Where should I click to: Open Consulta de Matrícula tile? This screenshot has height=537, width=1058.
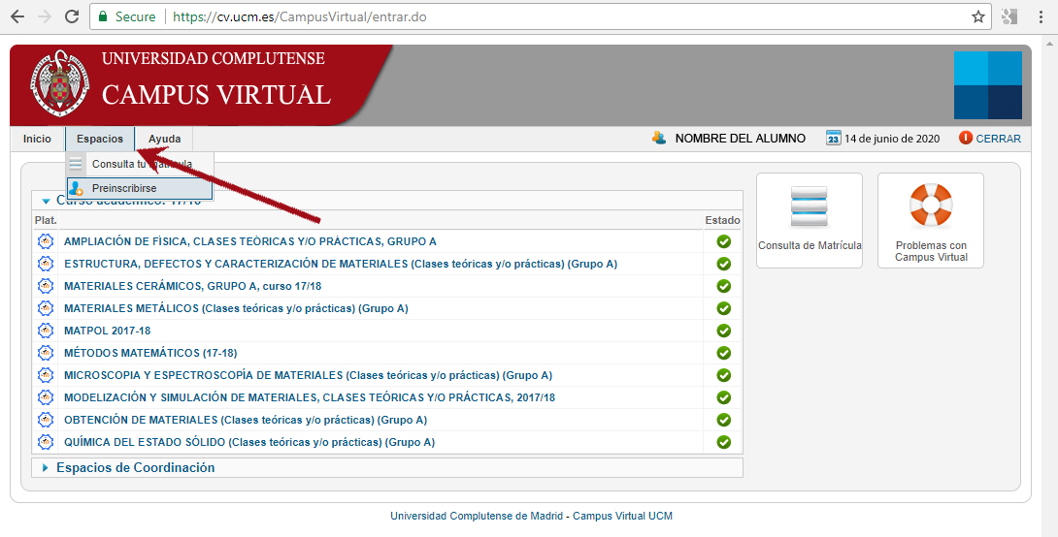point(809,220)
